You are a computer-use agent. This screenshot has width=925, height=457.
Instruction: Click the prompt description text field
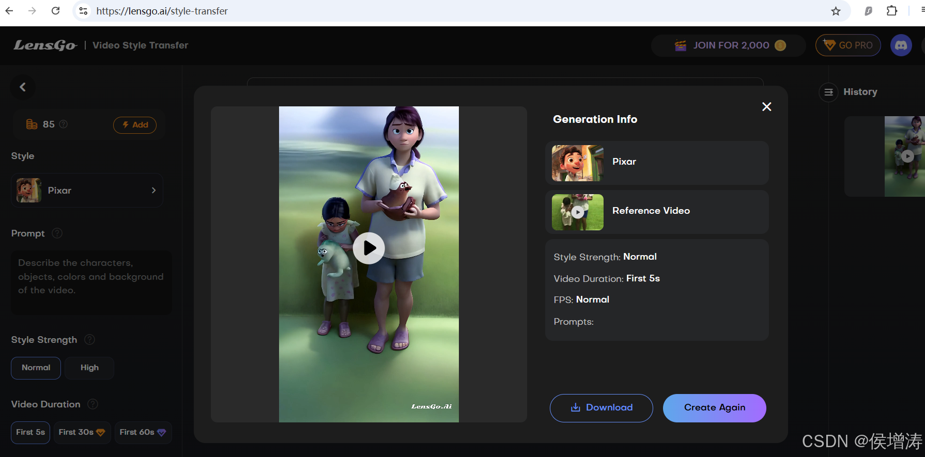click(91, 283)
